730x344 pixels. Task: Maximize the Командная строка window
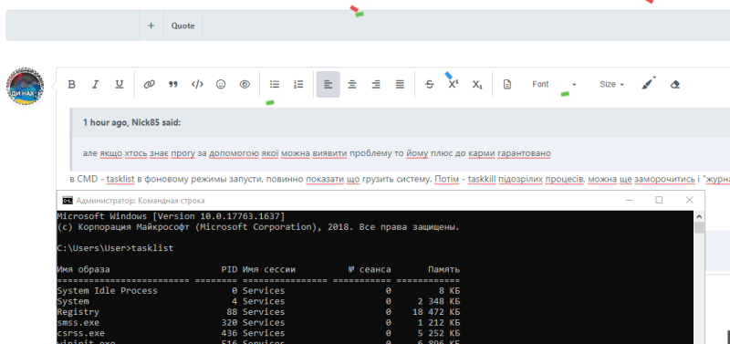coord(659,200)
